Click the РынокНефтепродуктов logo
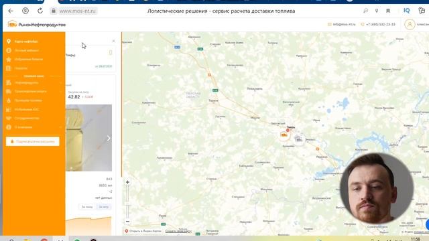429x241 pixels. (37, 25)
